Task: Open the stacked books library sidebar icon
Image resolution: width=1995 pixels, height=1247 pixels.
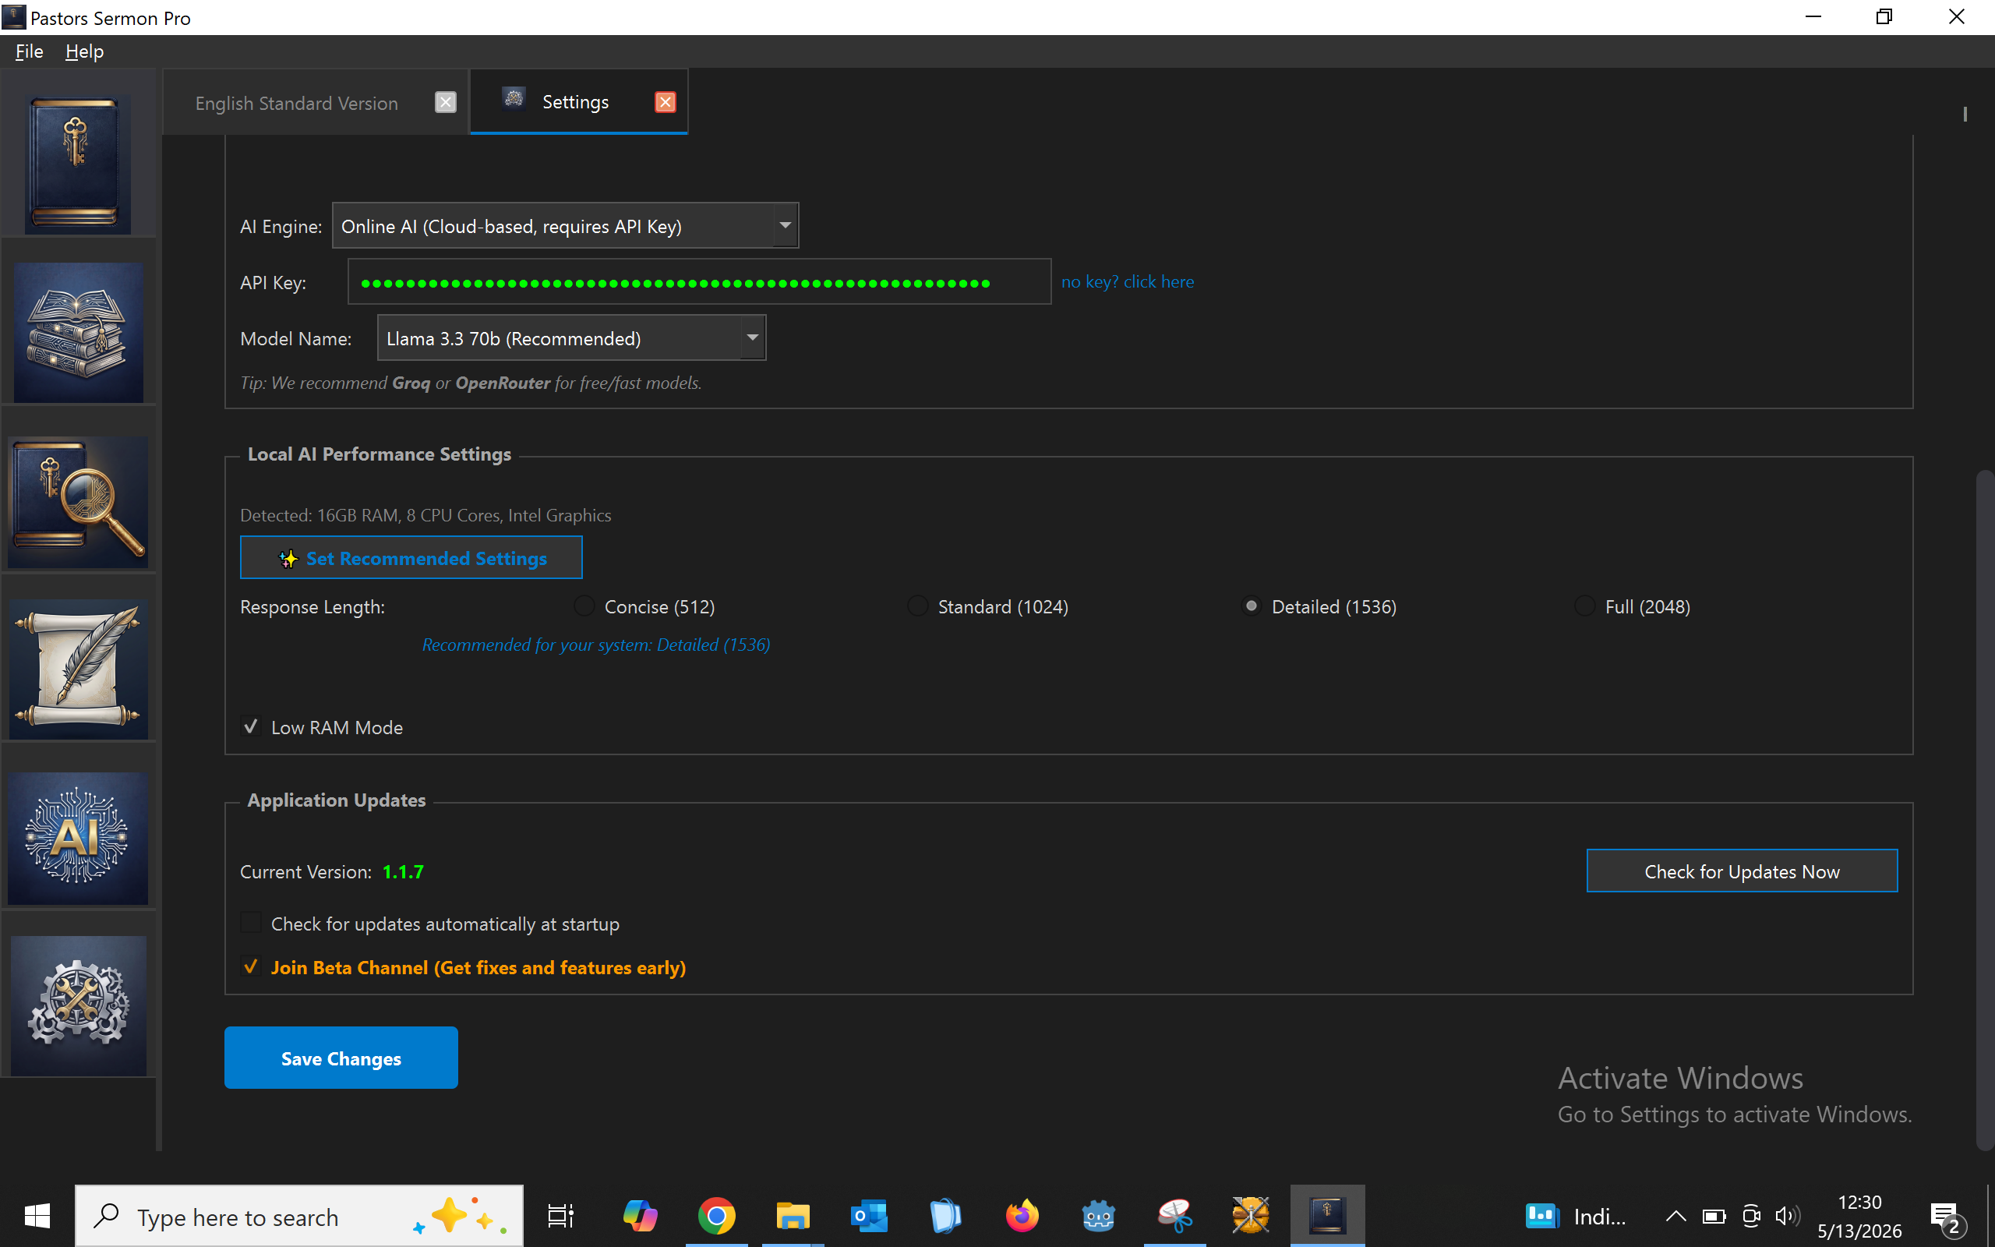Action: [78, 332]
